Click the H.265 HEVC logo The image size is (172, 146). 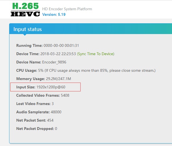[25, 9]
